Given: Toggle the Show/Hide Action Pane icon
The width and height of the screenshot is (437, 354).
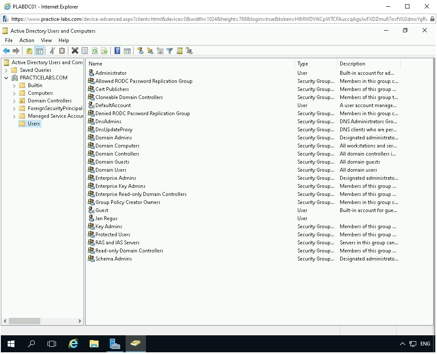Looking at the screenshot, I should coord(127,51).
